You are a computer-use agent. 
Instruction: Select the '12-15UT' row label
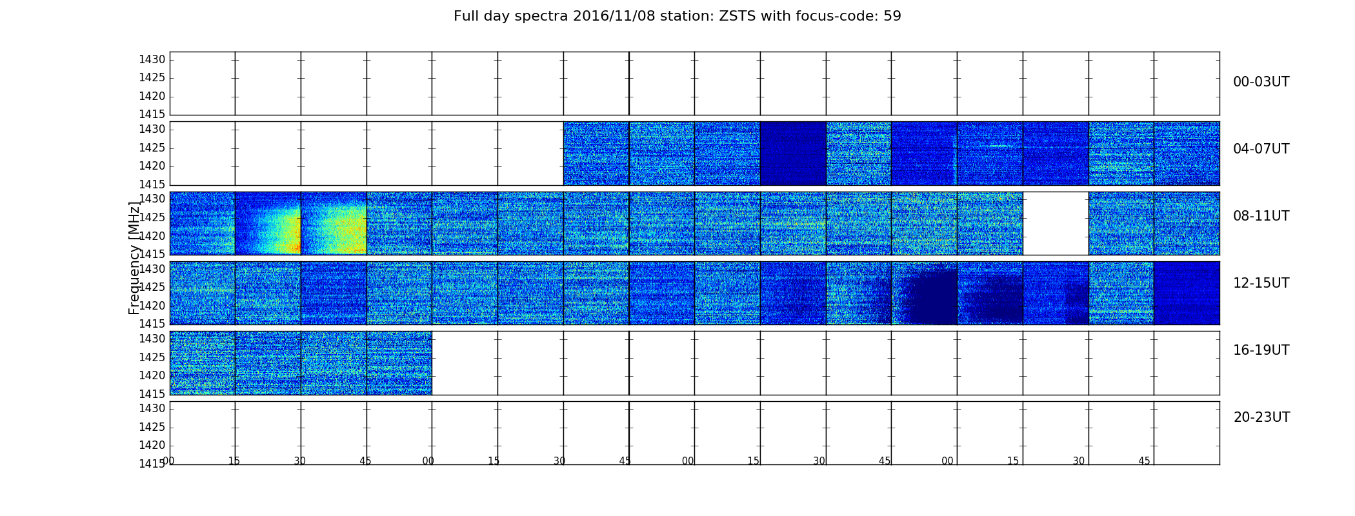pos(1261,283)
